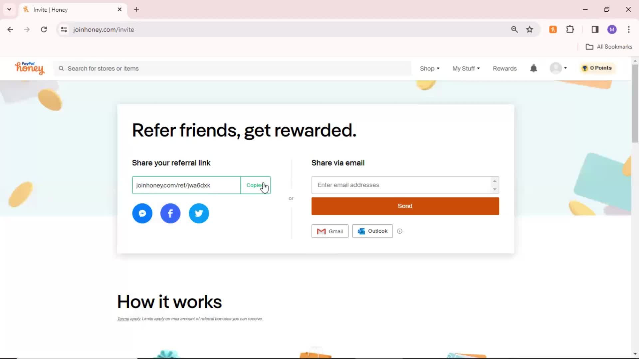Click the Messenger share icon
This screenshot has height=359, width=639.
tap(142, 213)
